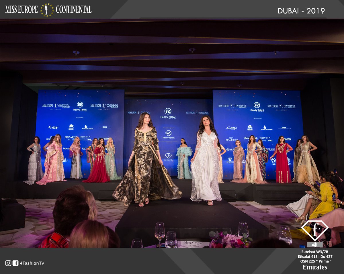The width and height of the screenshot is (344, 274).
Task: Click the 'DUBAI - 2019' title text
Action: coord(301,11)
